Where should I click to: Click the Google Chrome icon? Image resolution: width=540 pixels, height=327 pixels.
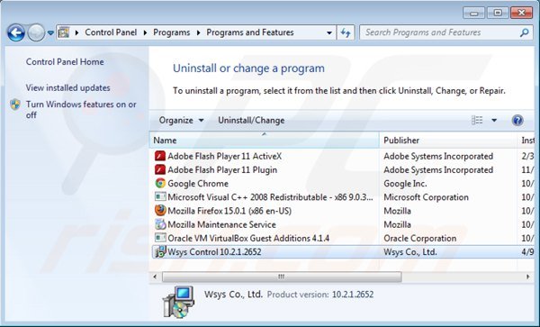tap(160, 183)
